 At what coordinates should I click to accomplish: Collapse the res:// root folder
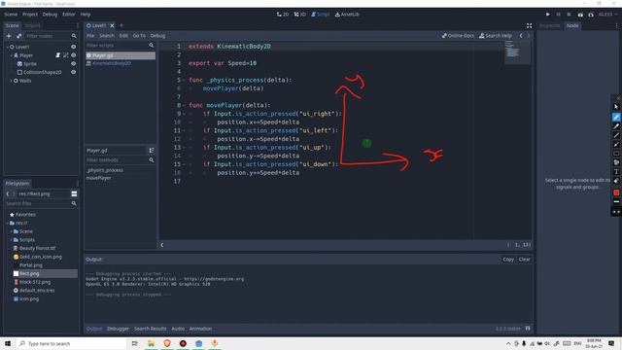[x=7, y=223]
